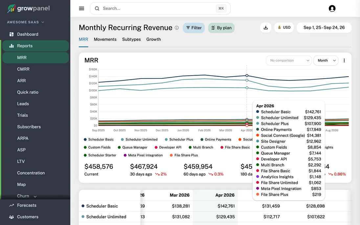Click the Dashboard sidebar icon

[11, 34]
